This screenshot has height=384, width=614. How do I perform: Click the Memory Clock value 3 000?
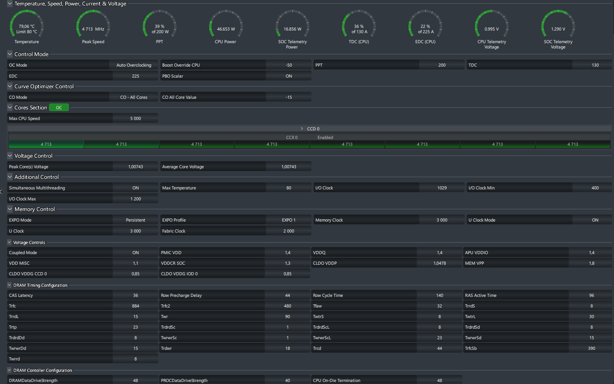click(x=442, y=220)
